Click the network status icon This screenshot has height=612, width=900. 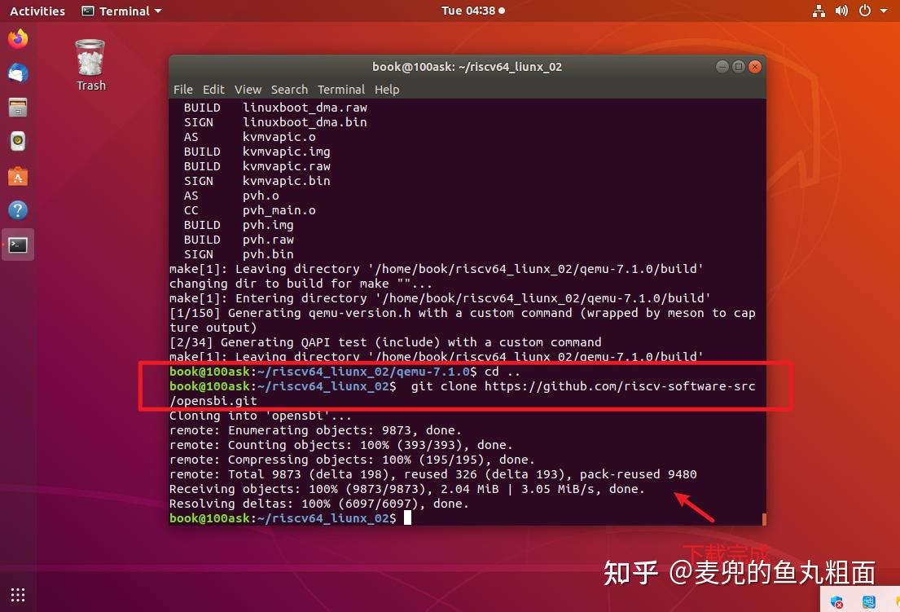819,11
